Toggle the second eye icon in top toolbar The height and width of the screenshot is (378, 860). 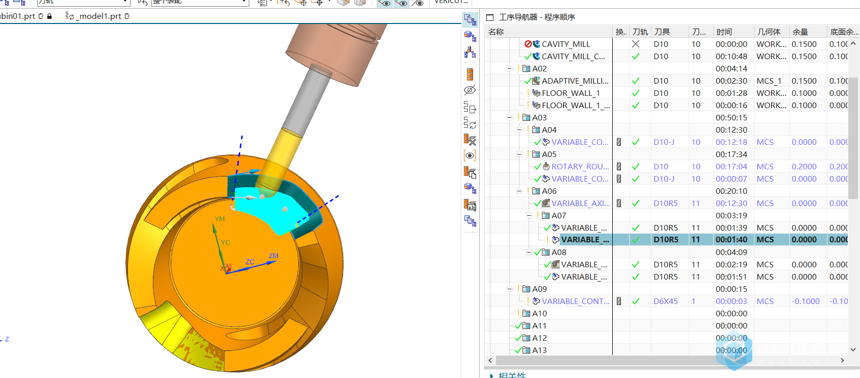pos(402,3)
